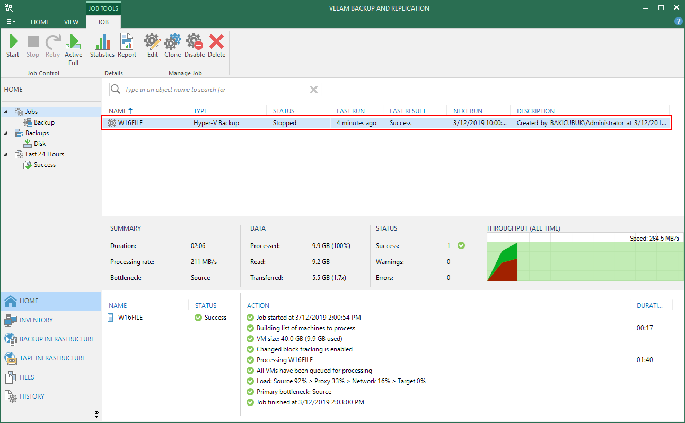Click the ACTION column header

(x=258, y=306)
